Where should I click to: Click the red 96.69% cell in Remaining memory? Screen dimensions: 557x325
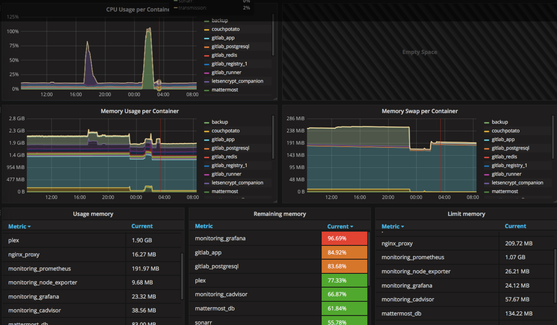click(344, 238)
